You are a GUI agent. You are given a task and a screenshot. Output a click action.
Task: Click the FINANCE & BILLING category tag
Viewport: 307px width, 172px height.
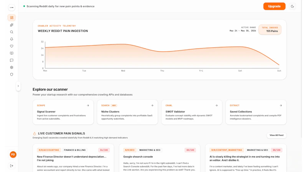(74, 150)
